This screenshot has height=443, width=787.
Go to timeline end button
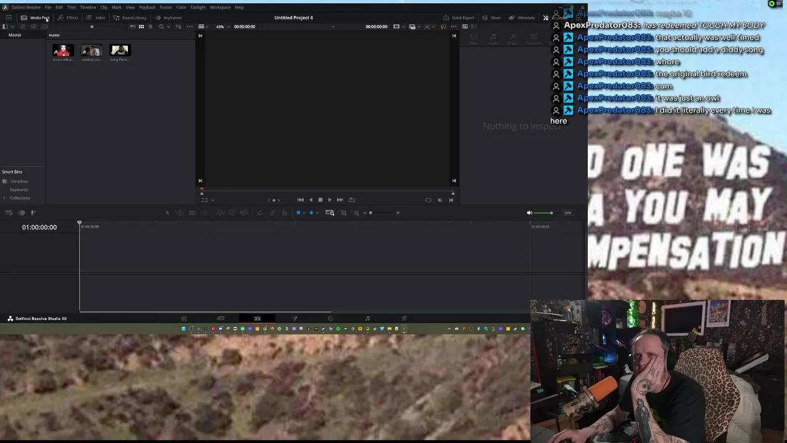[451, 200]
